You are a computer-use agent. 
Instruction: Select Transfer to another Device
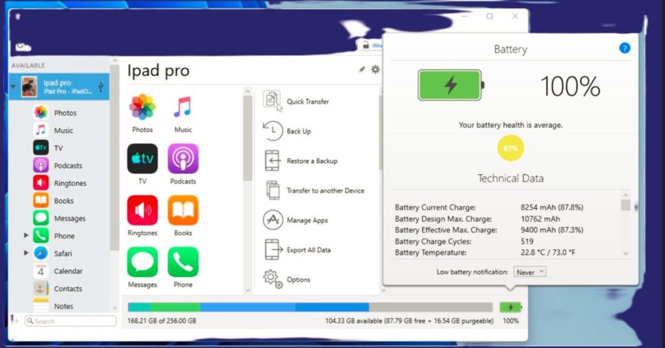click(x=314, y=190)
